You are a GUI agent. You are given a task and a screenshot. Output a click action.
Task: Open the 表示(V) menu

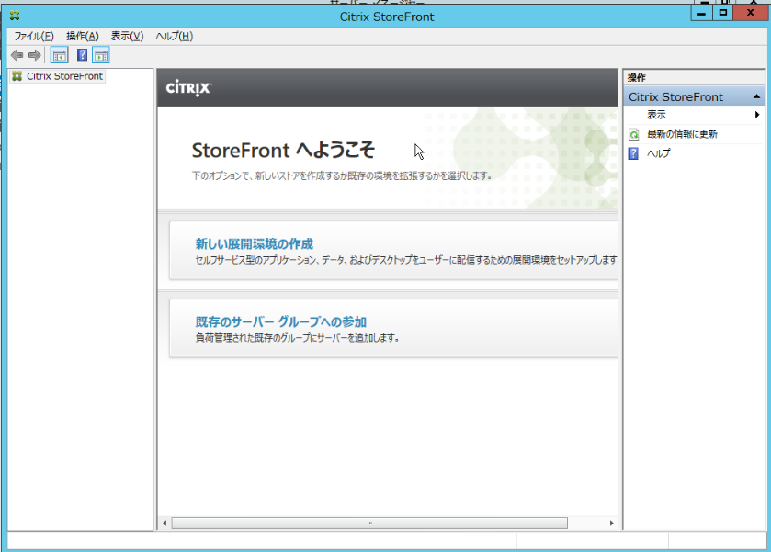[127, 37]
